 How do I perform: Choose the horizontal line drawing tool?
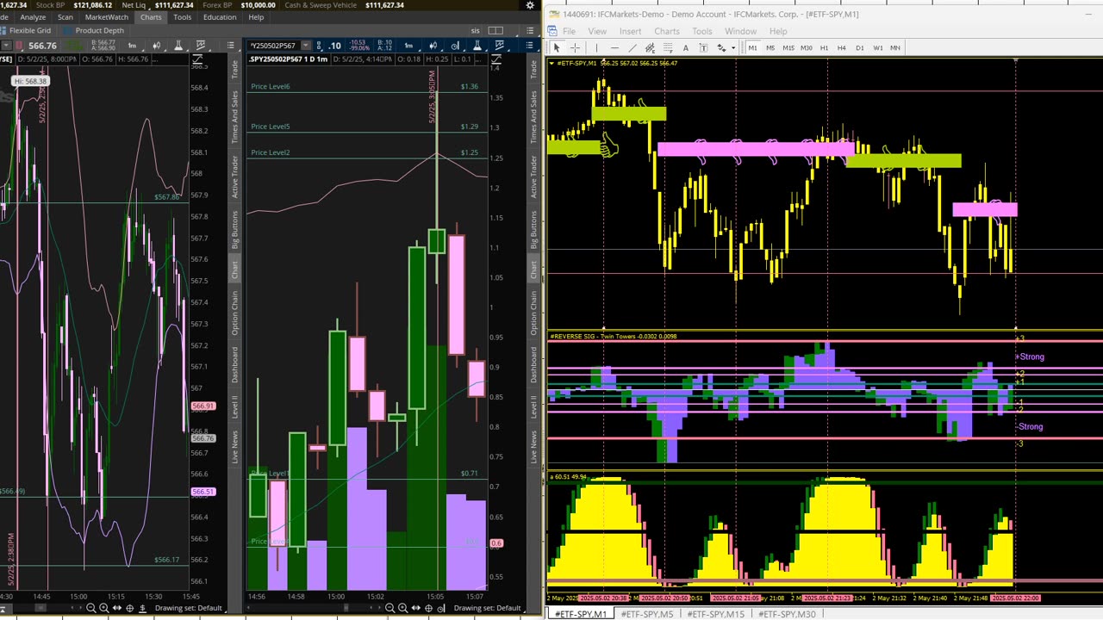click(614, 47)
